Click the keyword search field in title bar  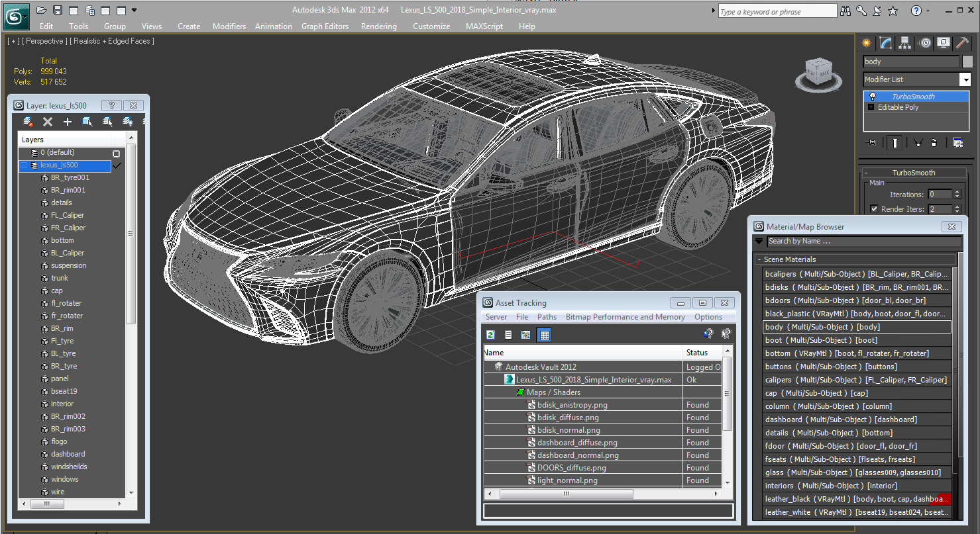(x=777, y=11)
